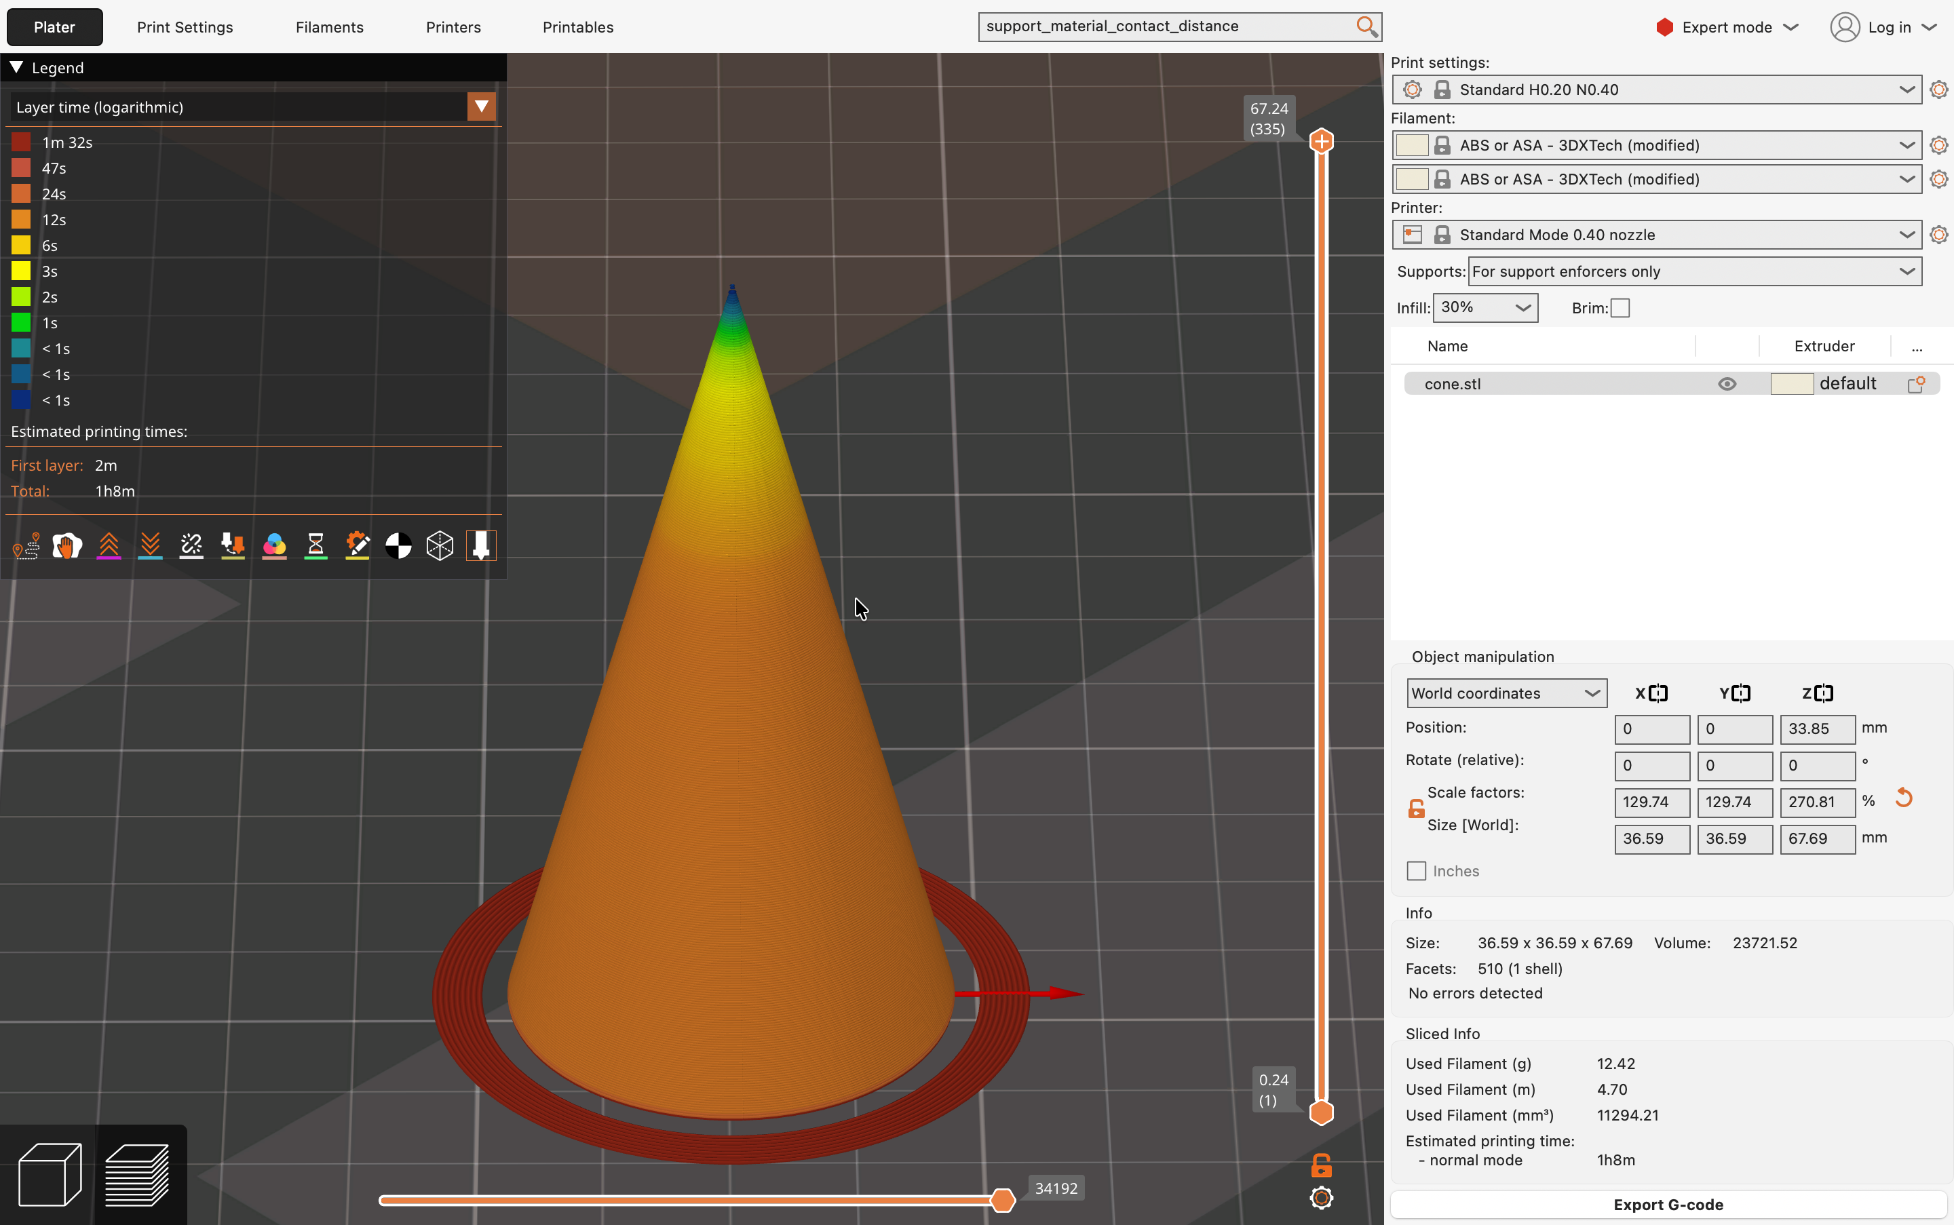Image resolution: width=1954 pixels, height=1225 pixels.
Task: Click the Extruder column header
Action: tap(1824, 346)
